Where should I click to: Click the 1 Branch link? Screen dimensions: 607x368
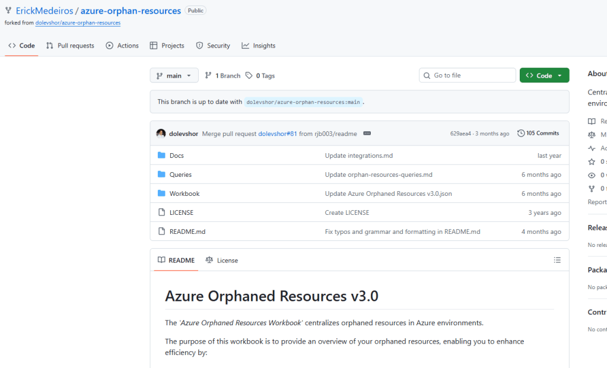coord(223,75)
